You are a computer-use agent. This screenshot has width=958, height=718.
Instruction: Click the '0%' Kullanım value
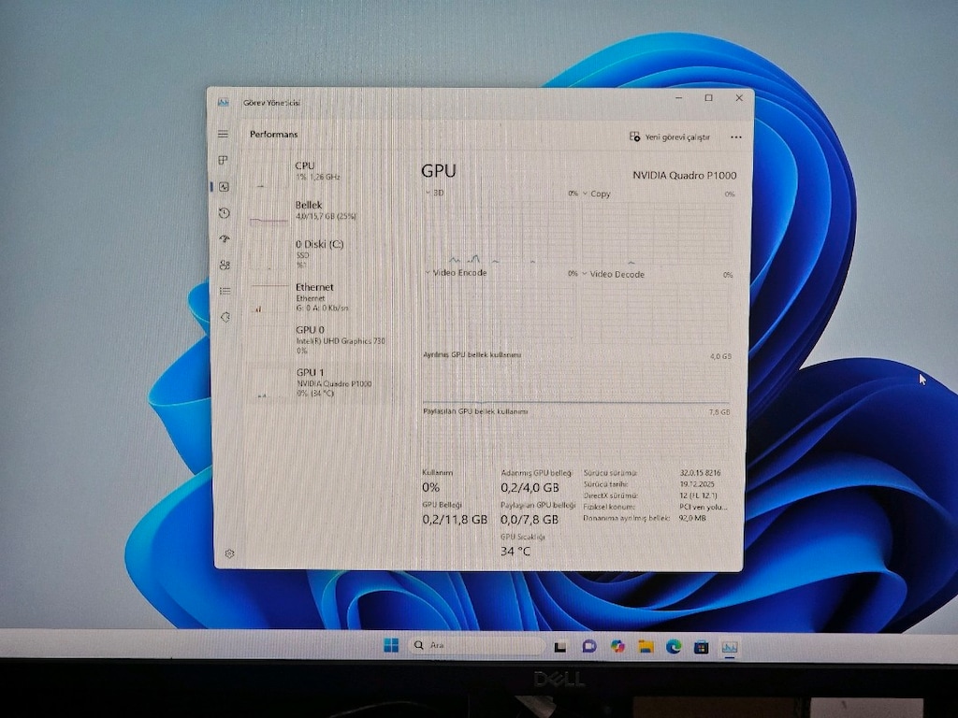430,487
